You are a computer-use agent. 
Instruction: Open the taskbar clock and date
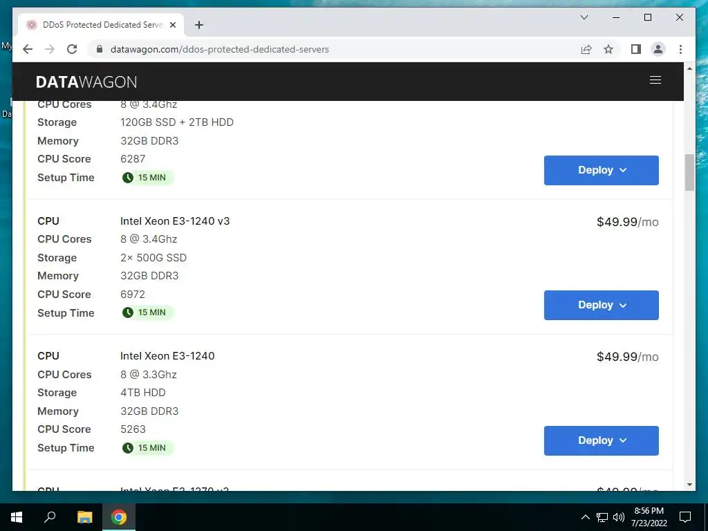pos(649,517)
